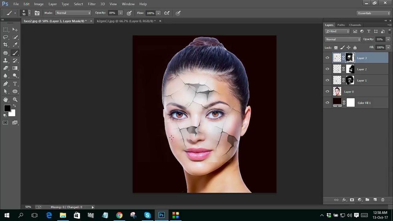
Task: Select the Eraser tool
Action: 6,68
